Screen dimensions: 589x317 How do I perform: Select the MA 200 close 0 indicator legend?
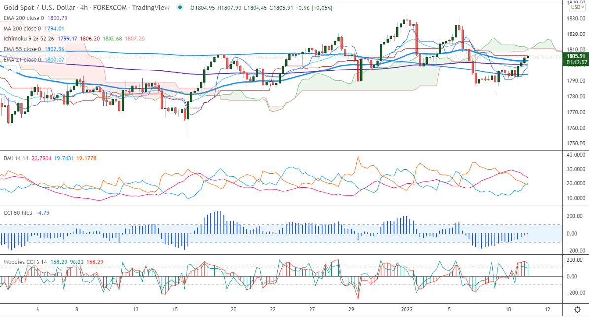click(x=23, y=29)
